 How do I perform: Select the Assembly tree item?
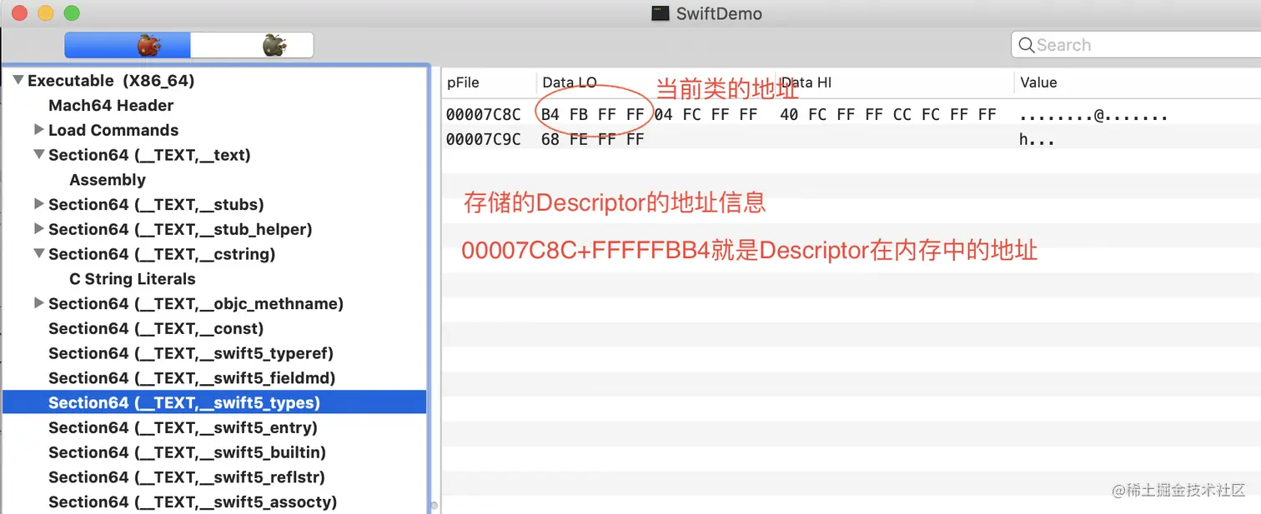click(x=108, y=180)
